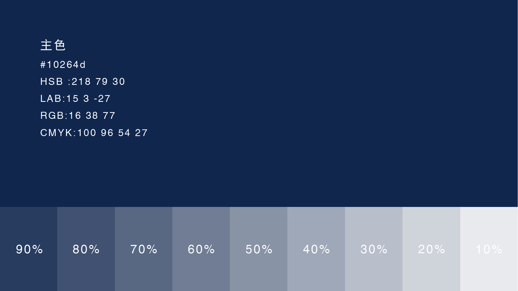Click the 主色 heading text
Image resolution: width=518 pixels, height=291 pixels.
tap(53, 46)
